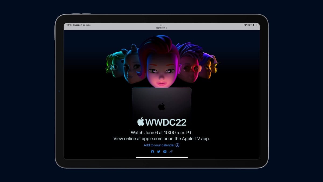The image size is (323, 182).
Task: Share event on Facebook
Action: coord(152,152)
